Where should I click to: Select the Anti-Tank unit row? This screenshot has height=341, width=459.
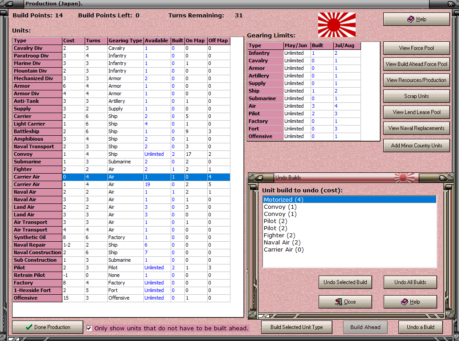coord(122,101)
